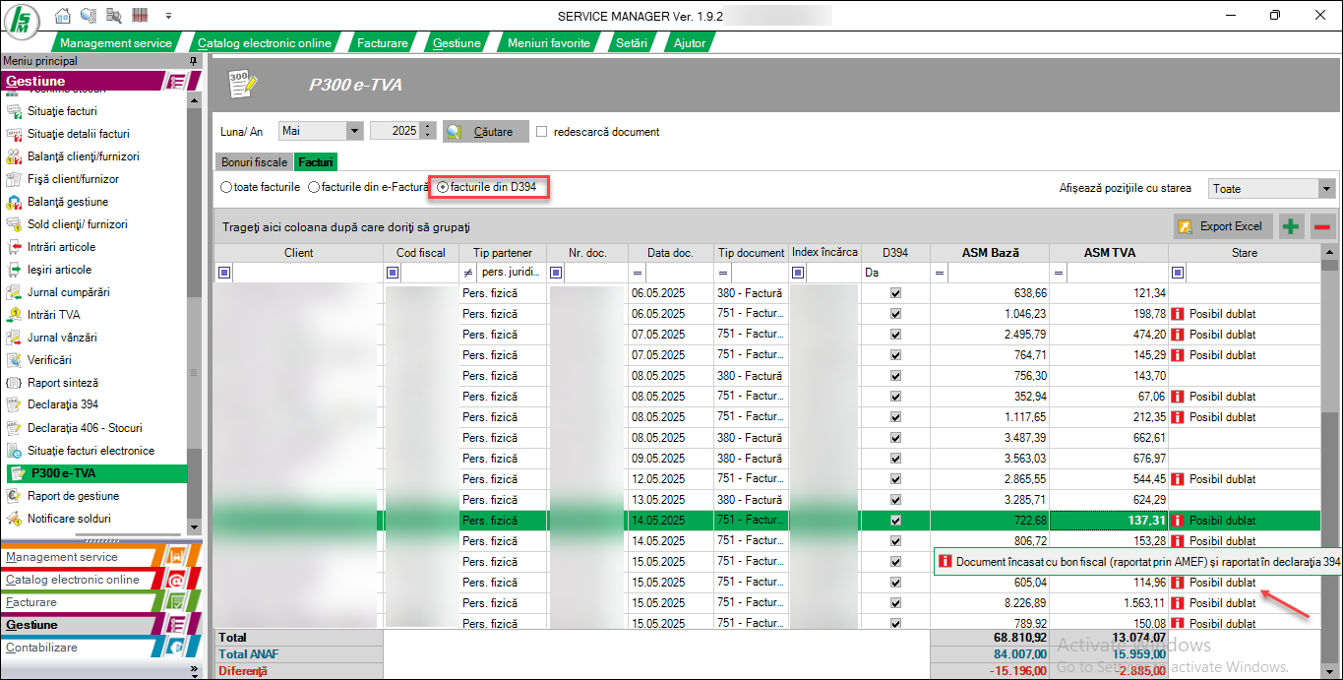Image resolution: width=1343 pixels, height=680 pixels.
Task: Expand the Afișează pozițiile cu starea dropdown
Action: pos(1325,189)
